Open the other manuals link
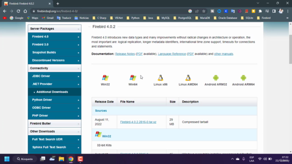Screen dimensions: 292x164 (x=224, y=54)
